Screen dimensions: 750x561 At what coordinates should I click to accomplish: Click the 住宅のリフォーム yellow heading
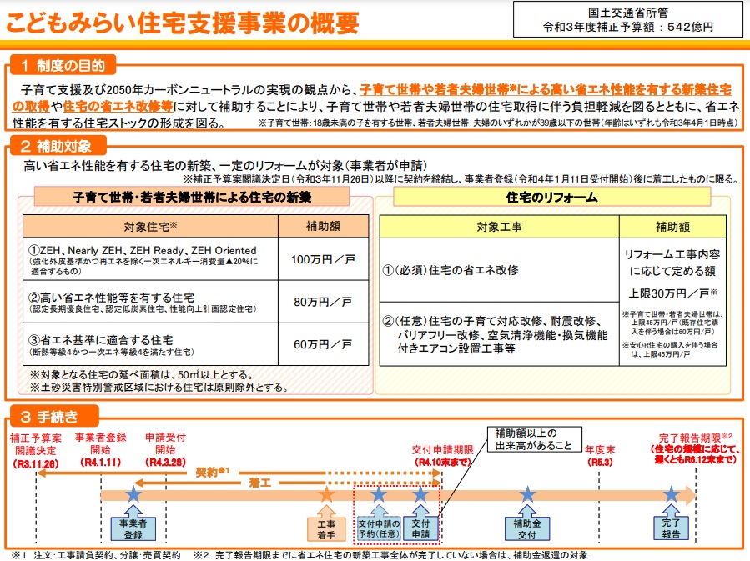click(x=551, y=197)
